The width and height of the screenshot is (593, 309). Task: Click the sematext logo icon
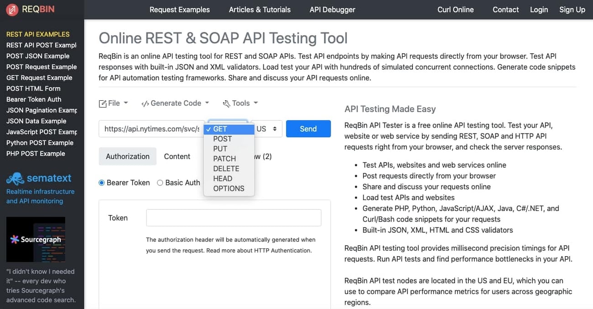point(15,178)
